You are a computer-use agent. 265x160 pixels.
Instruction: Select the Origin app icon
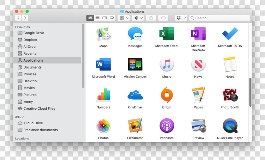click(x=167, y=95)
